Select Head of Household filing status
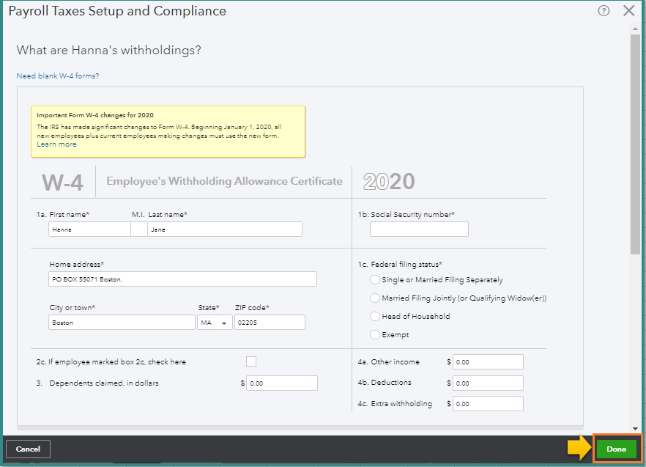This screenshot has width=646, height=467. [x=376, y=317]
